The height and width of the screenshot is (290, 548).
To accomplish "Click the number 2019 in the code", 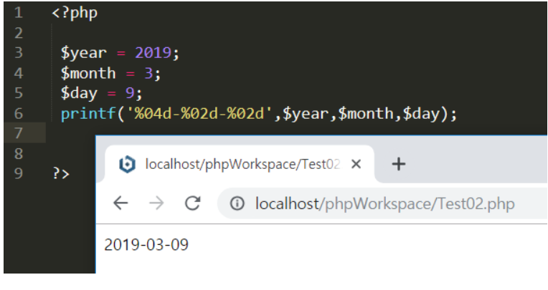I will tap(153, 53).
